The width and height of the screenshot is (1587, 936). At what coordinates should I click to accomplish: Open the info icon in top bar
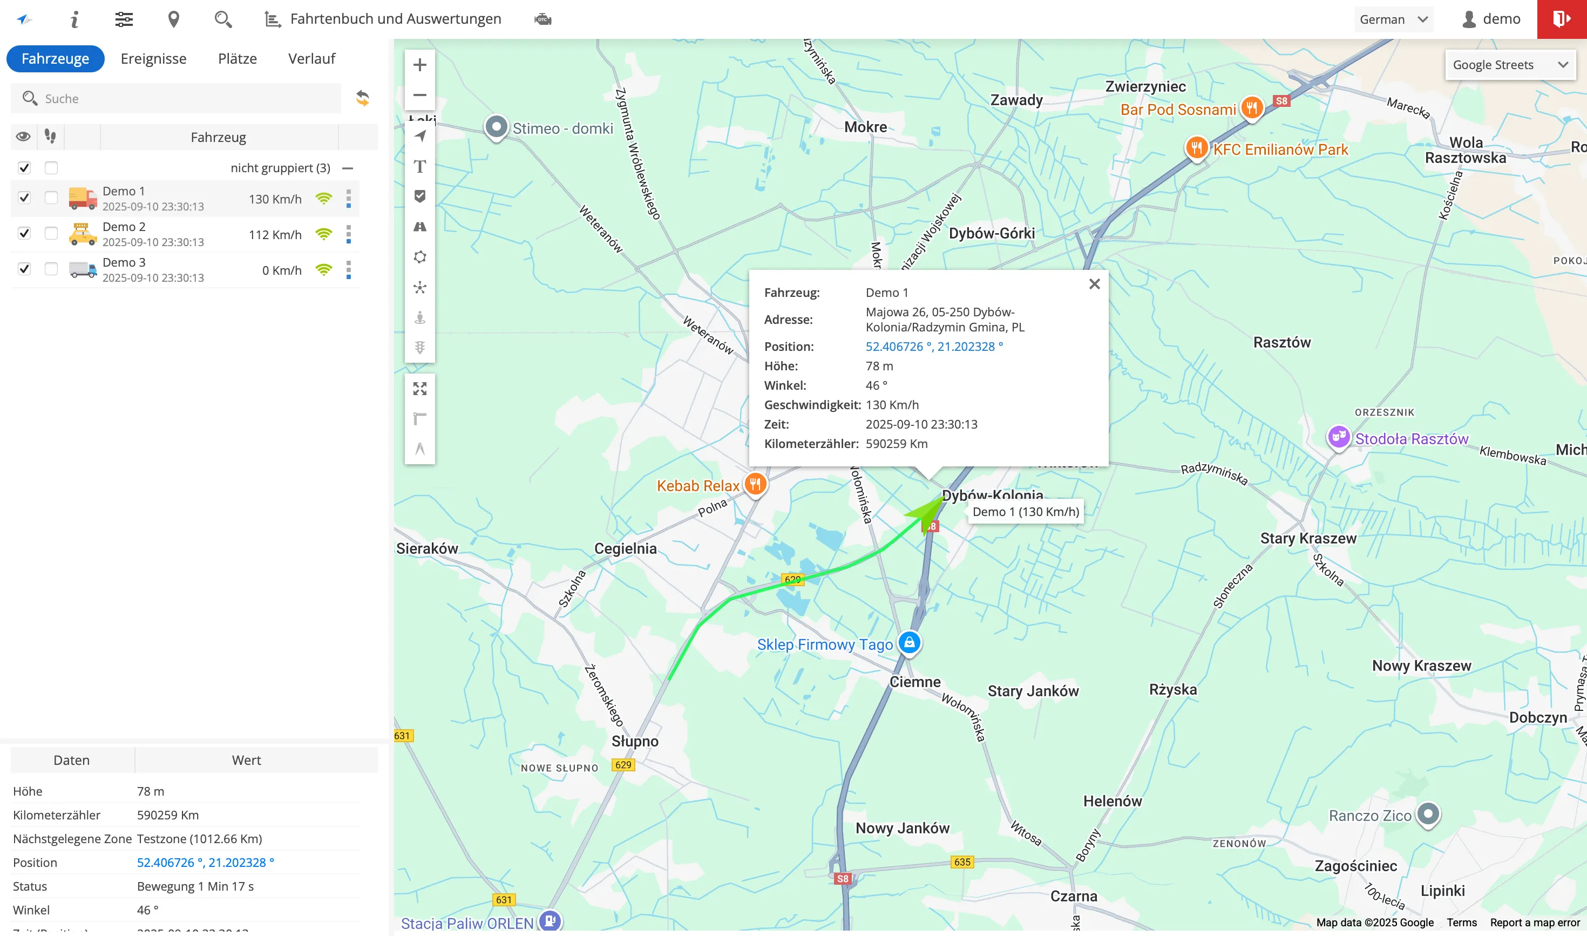(x=74, y=19)
